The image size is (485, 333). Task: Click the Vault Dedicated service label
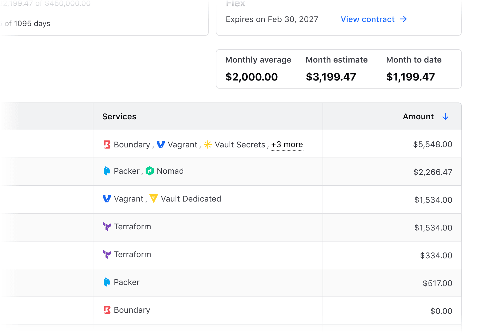pos(191,199)
